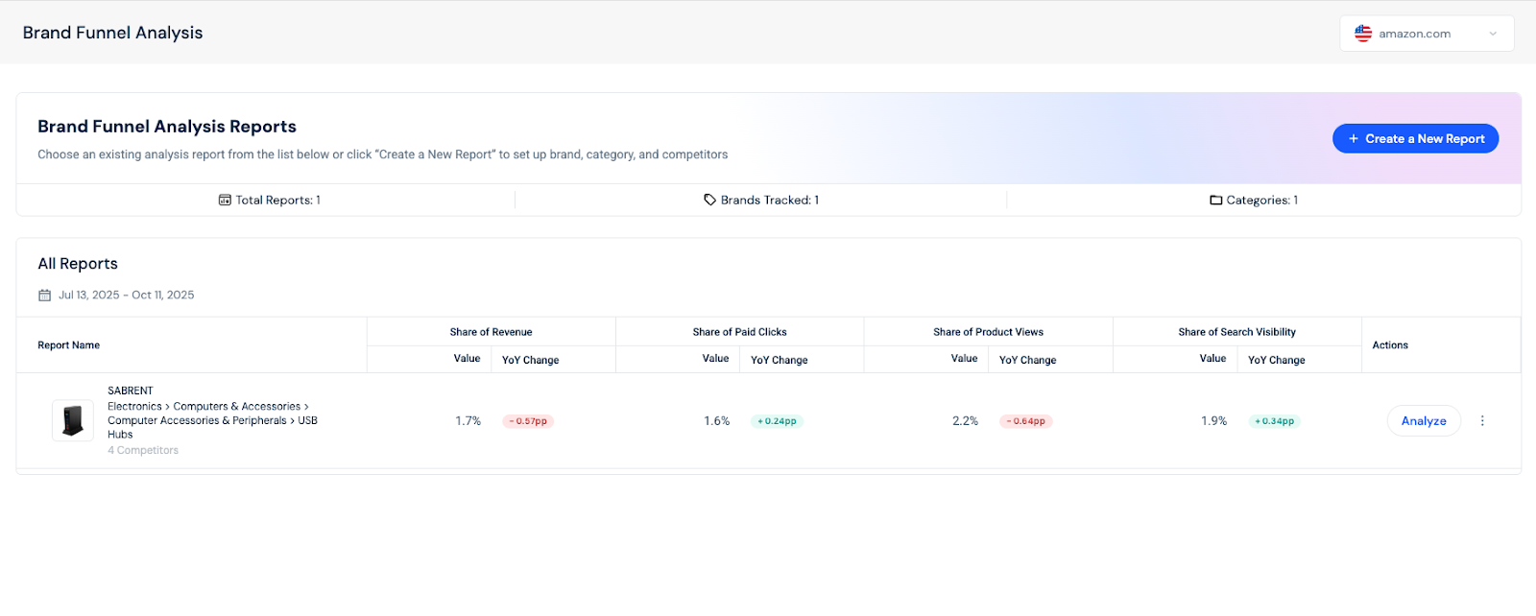The width and height of the screenshot is (1536, 616).
Task: Click the Report Name column header
Action: 69,345
